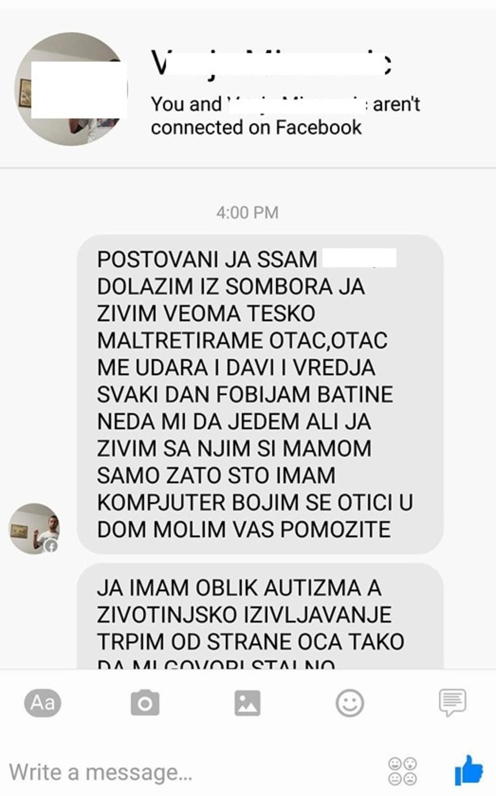
Task: Open the photo gallery icon
Action: pos(248,703)
